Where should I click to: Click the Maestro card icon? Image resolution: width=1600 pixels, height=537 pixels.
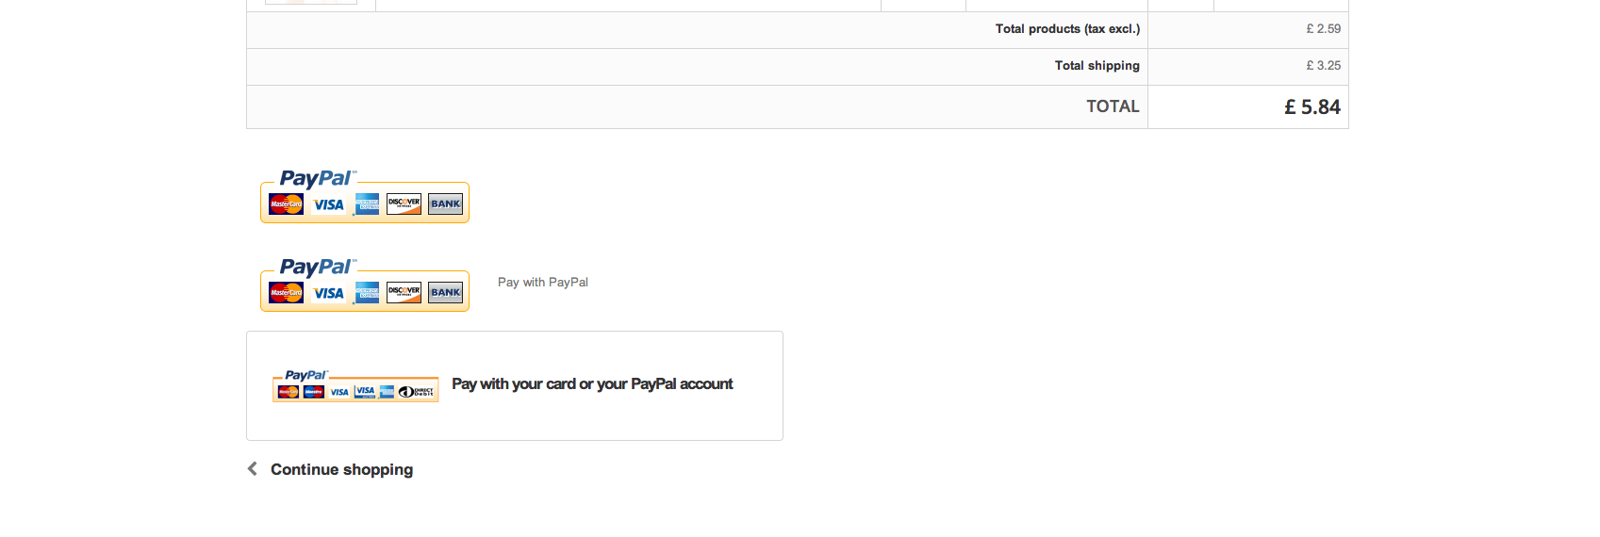(x=314, y=391)
